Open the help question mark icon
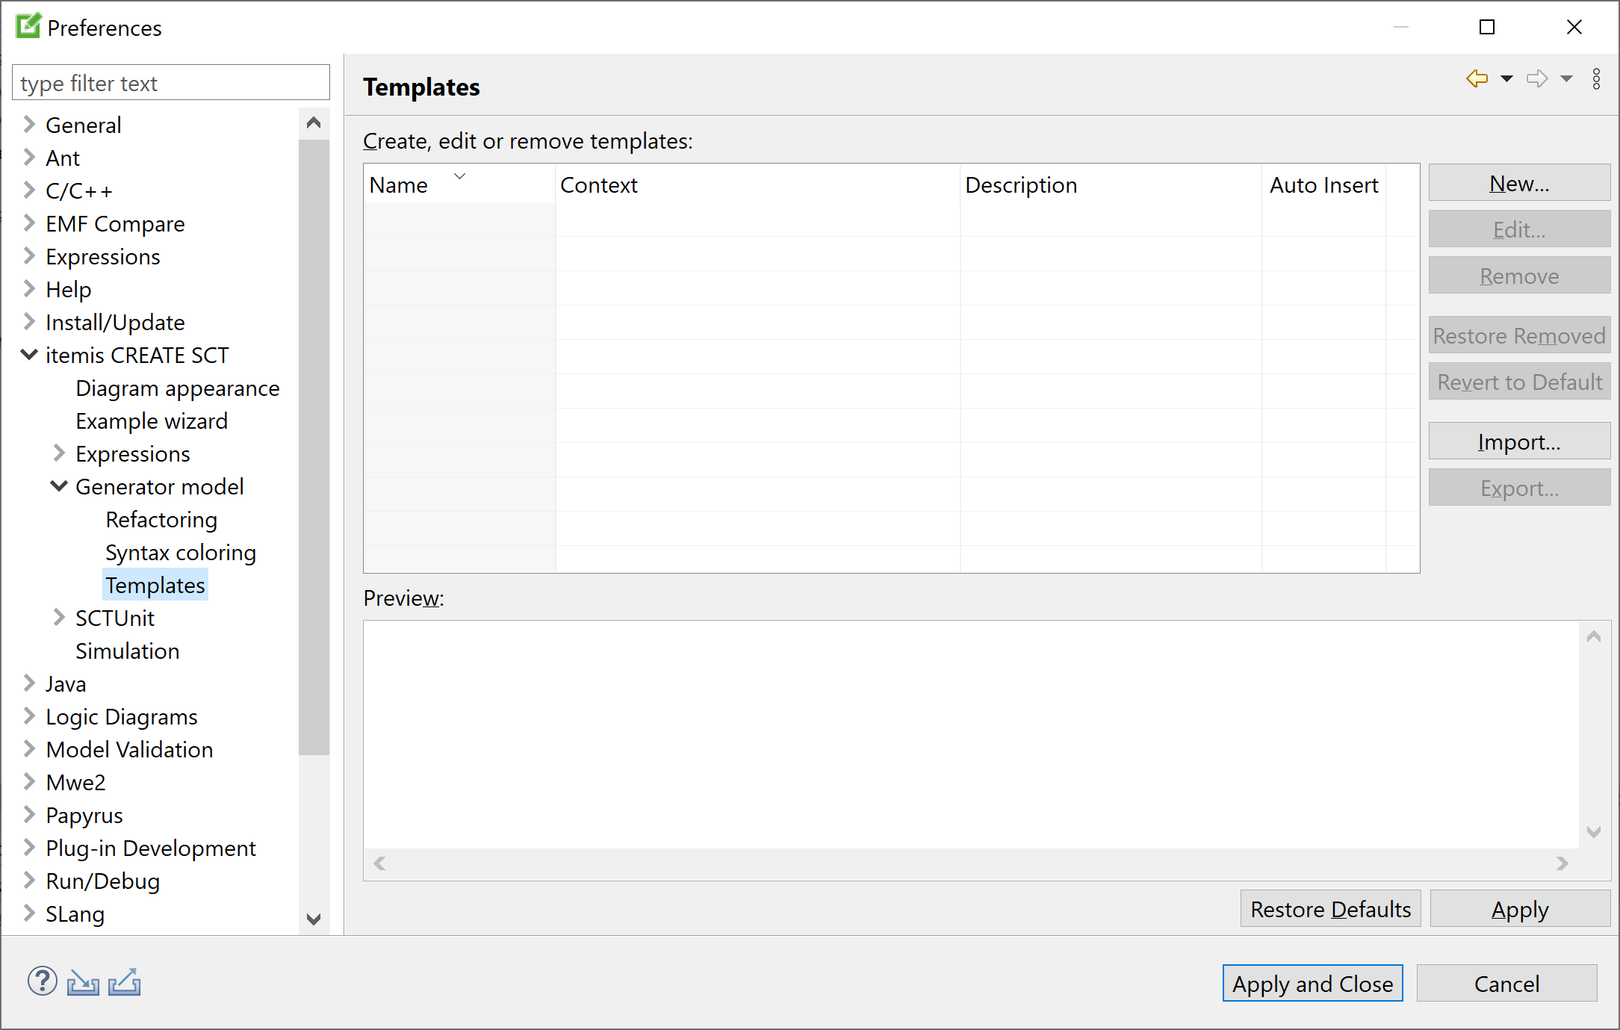The height and width of the screenshot is (1030, 1620). click(43, 981)
